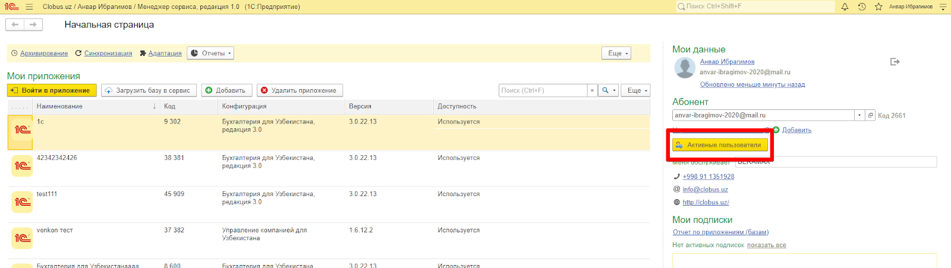This screenshot has width=951, height=268.
Task: Expand the Еще dropdown beside list search
Action: 635,90
